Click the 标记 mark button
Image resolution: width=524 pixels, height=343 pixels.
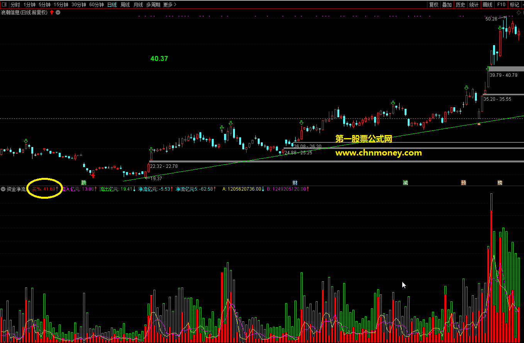[x=515, y=5]
